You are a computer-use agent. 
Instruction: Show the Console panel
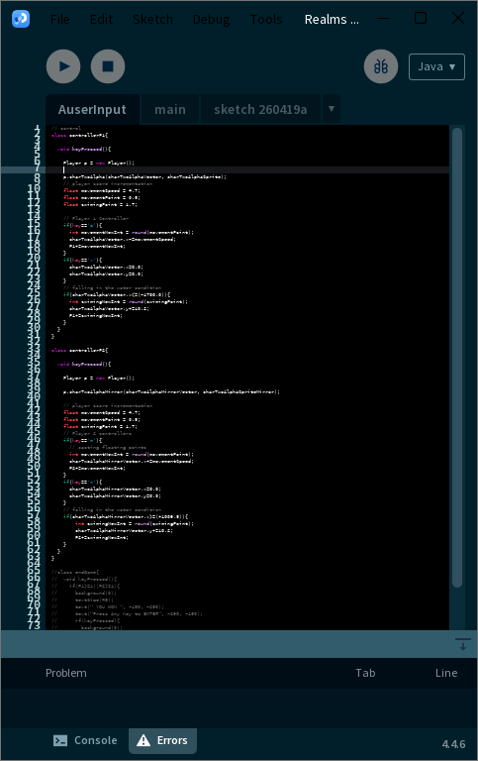tap(85, 740)
